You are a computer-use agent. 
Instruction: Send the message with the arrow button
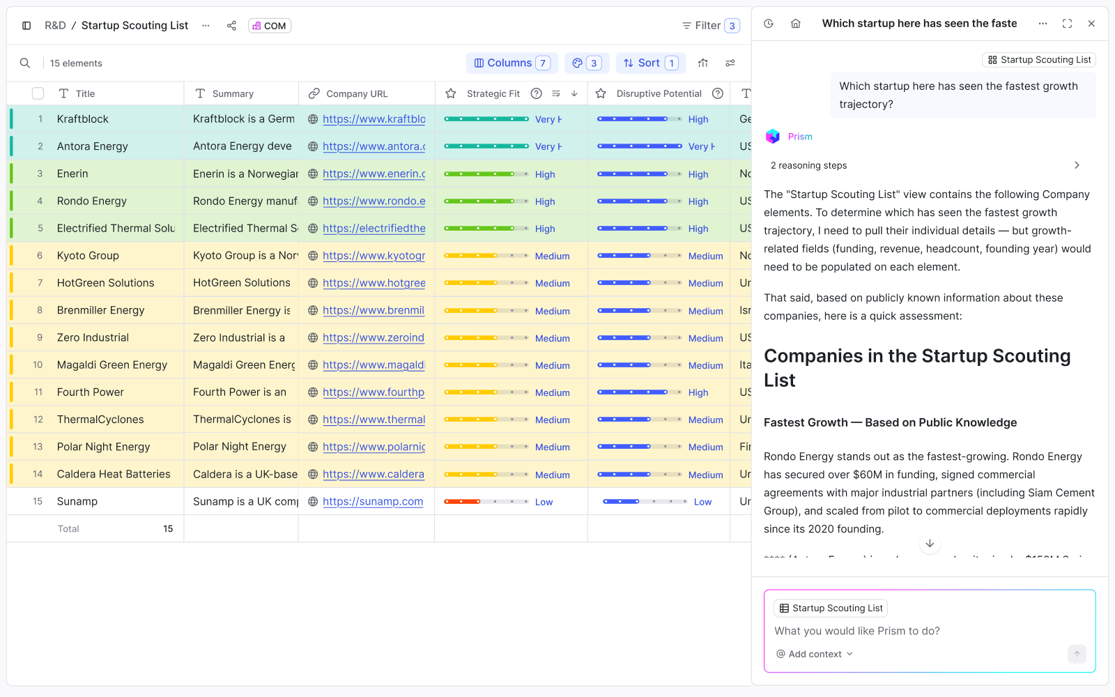1077,654
